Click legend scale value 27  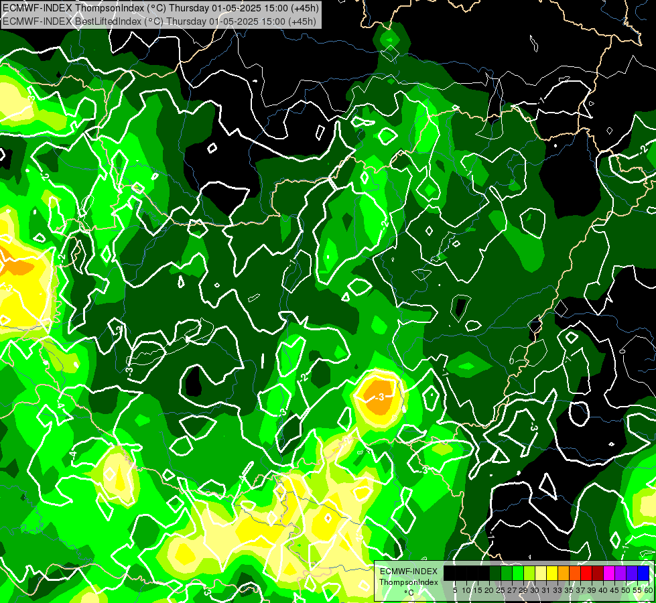point(512,590)
